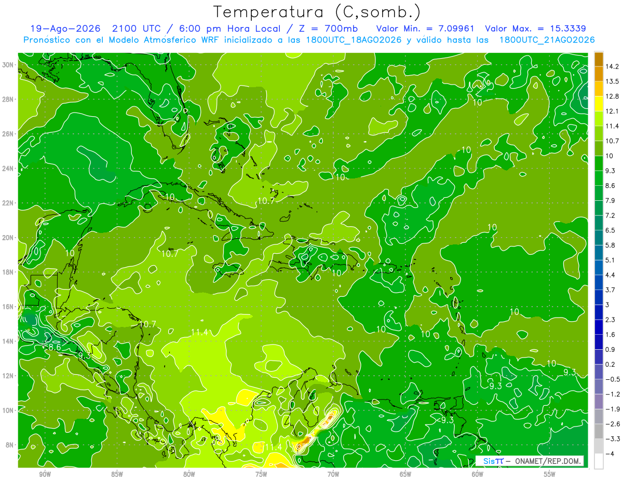The width and height of the screenshot is (623, 481).
Task: Click the dark blue swatch between 2.3 and 3
Action: pyautogui.click(x=599, y=312)
